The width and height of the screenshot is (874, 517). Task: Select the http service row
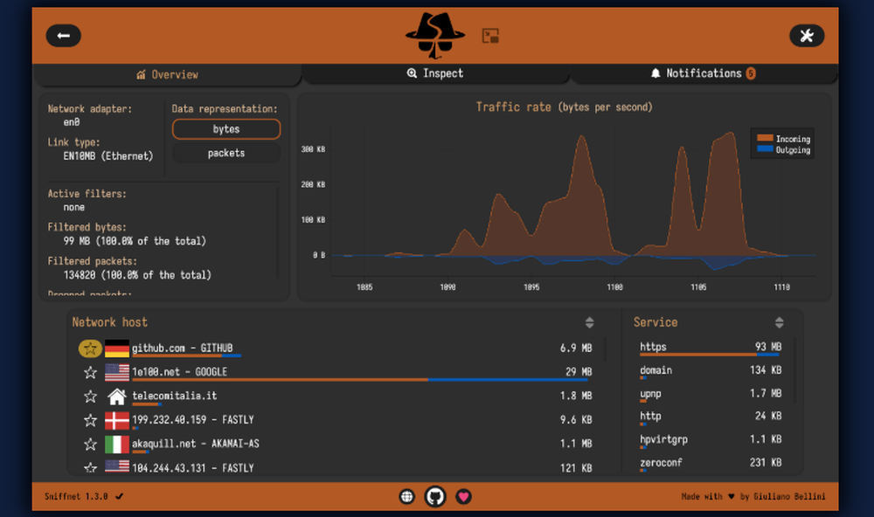click(710, 417)
